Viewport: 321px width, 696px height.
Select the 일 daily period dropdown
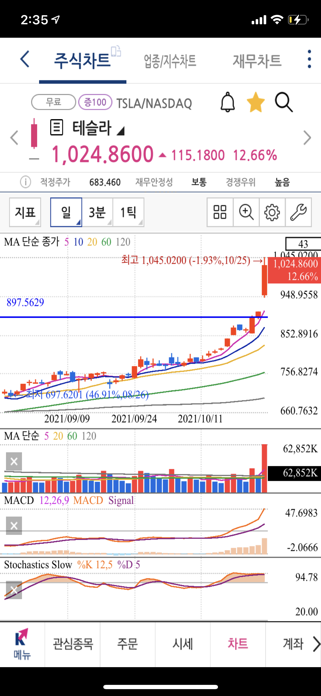point(66,212)
